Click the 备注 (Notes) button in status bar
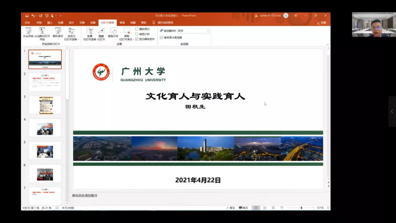 click(x=231, y=208)
